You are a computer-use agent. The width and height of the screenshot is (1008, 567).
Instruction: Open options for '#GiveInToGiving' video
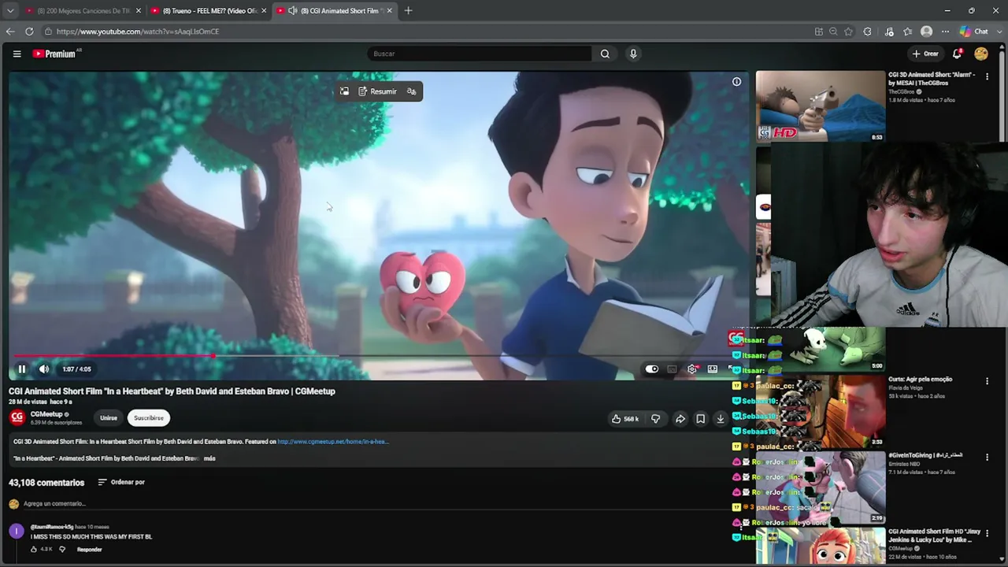click(x=987, y=458)
